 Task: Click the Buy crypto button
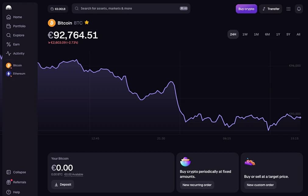(246, 9)
